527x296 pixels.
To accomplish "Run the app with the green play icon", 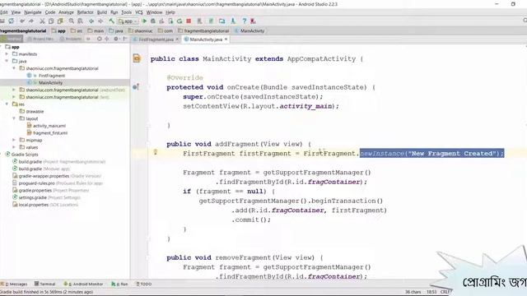I will coord(145,21).
